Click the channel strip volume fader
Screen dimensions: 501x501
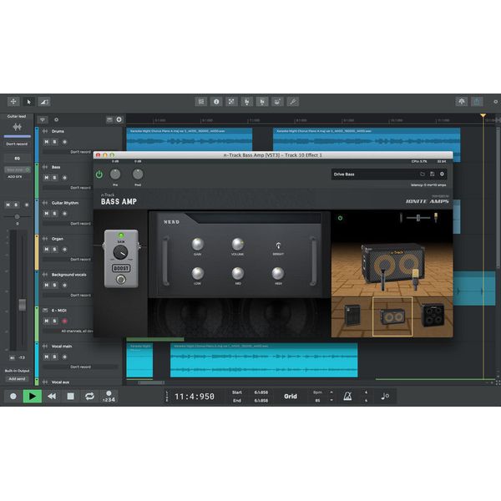[x=22, y=305]
